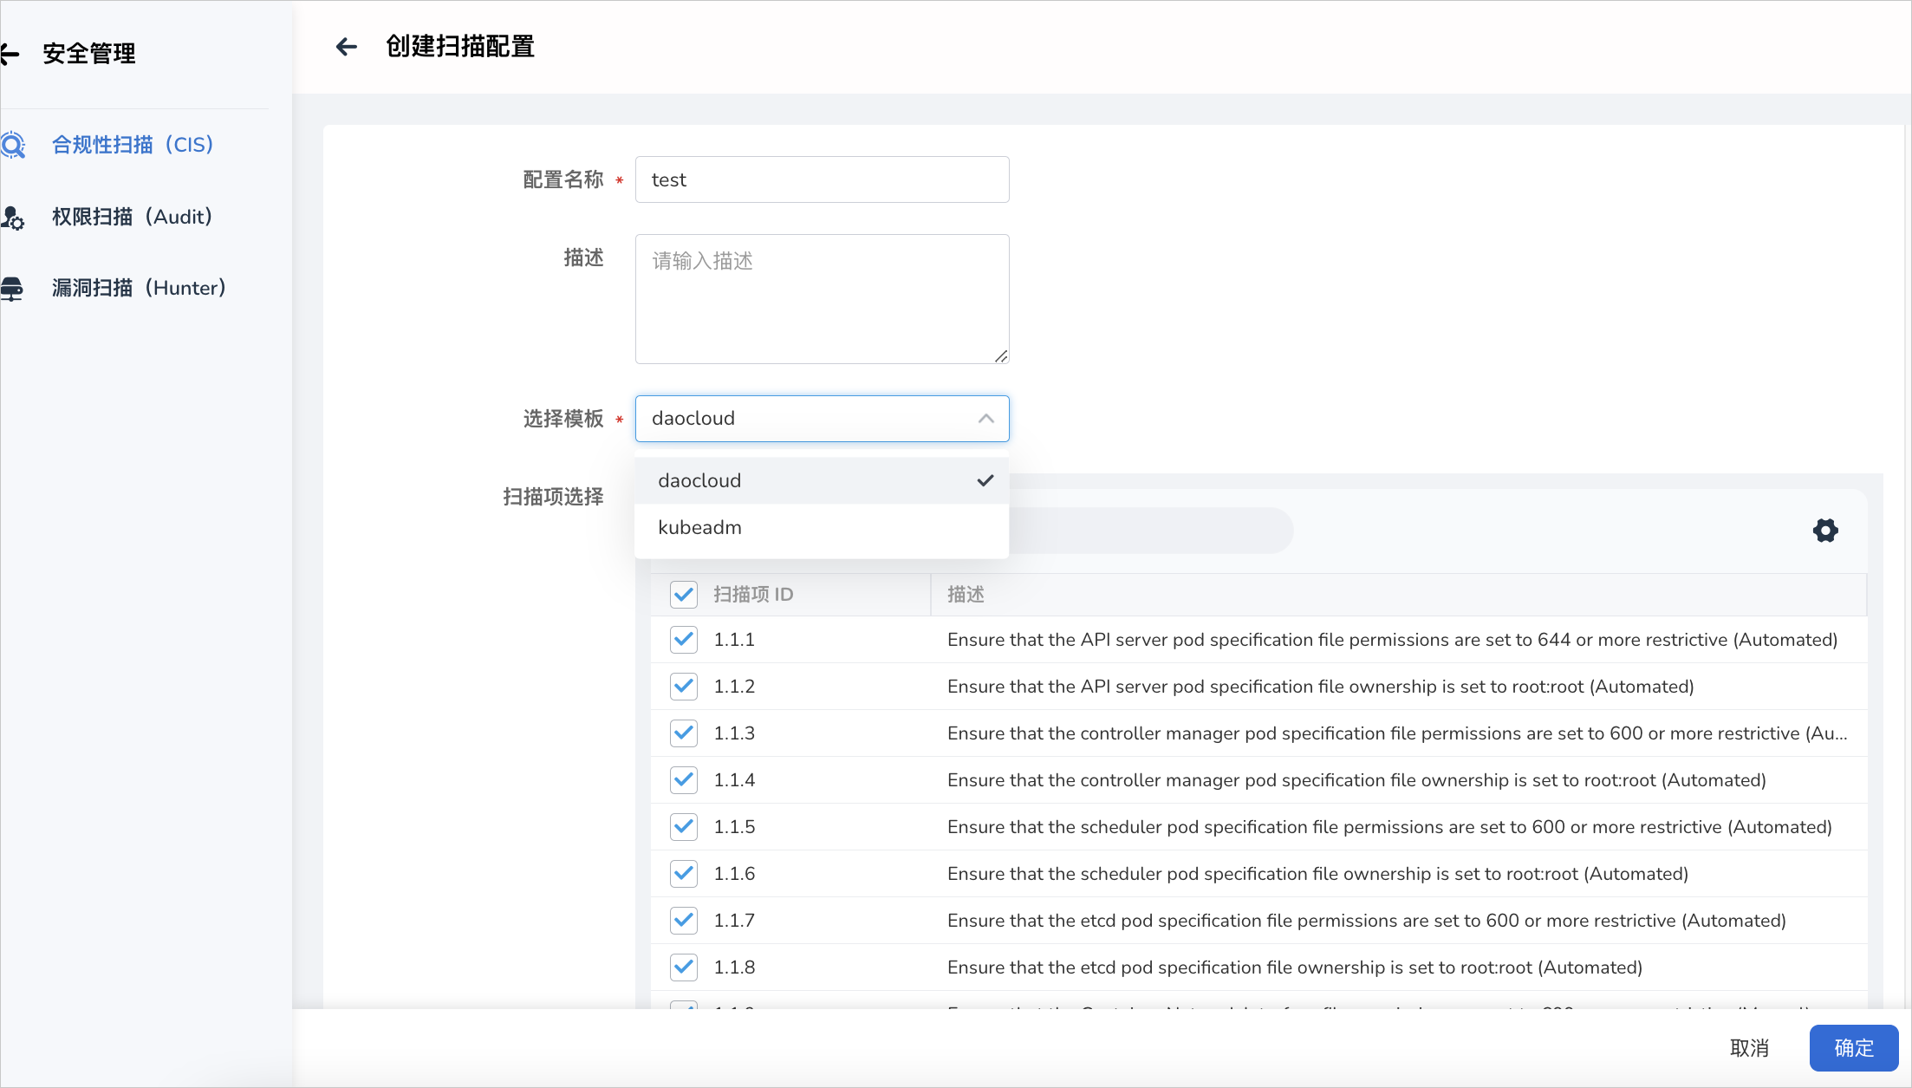Select kubeadm template option
The image size is (1912, 1088).
tap(822, 527)
